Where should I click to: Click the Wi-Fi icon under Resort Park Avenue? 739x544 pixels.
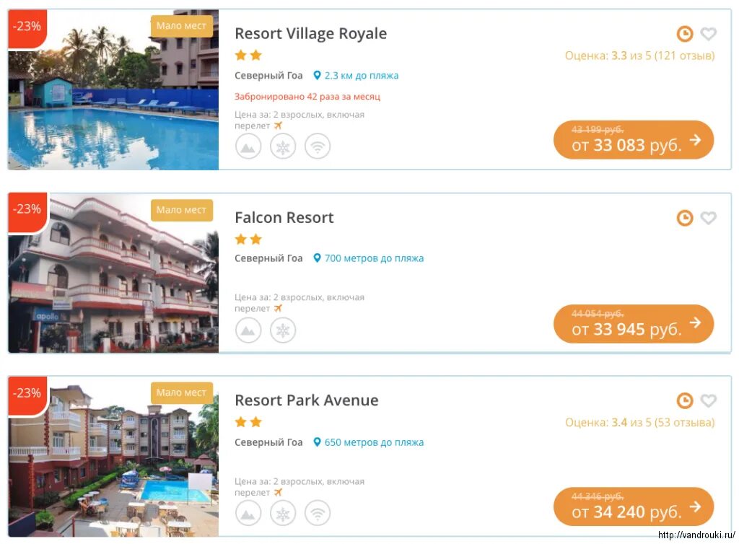coord(318,513)
